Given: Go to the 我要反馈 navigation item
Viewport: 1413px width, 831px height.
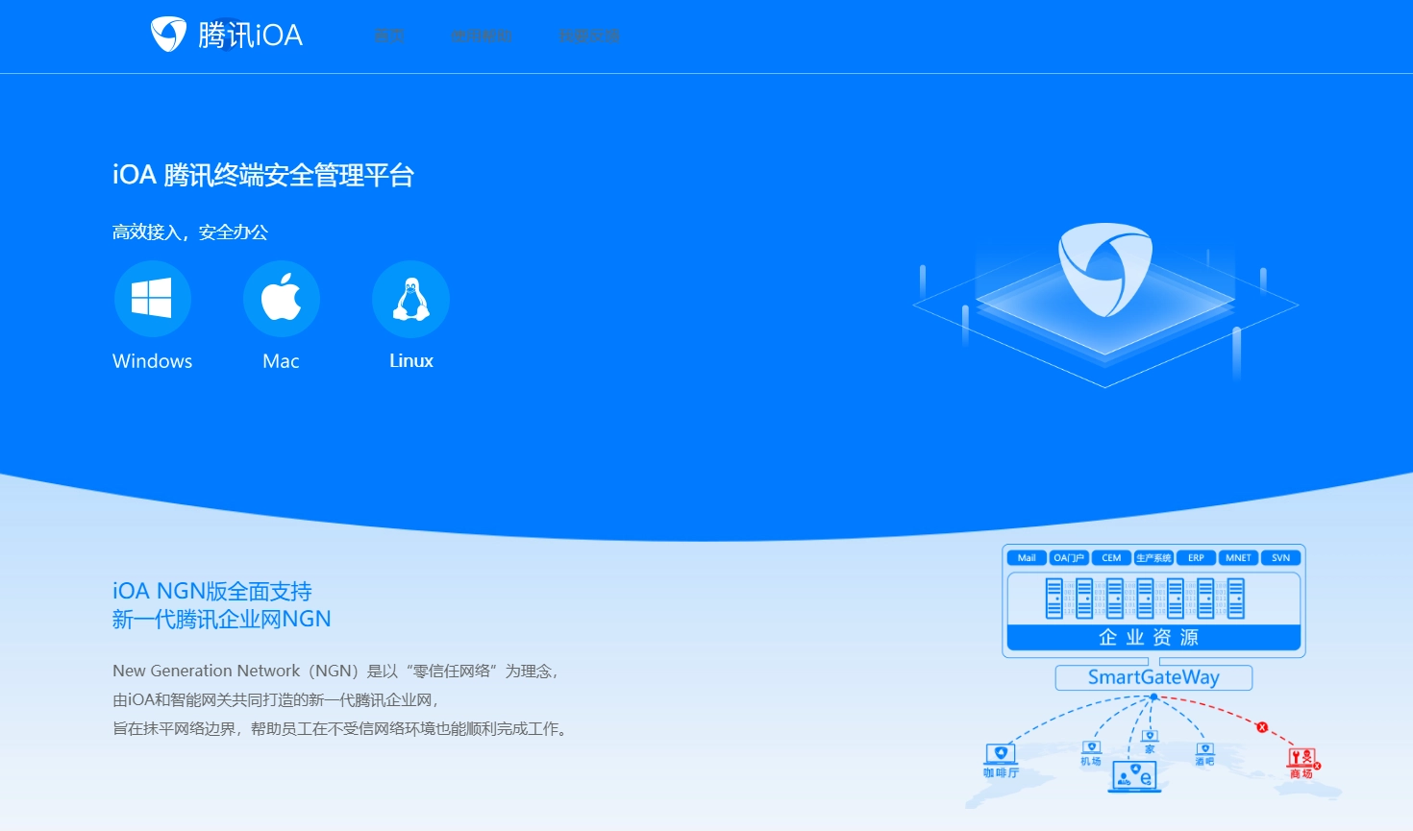Looking at the screenshot, I should pos(589,36).
